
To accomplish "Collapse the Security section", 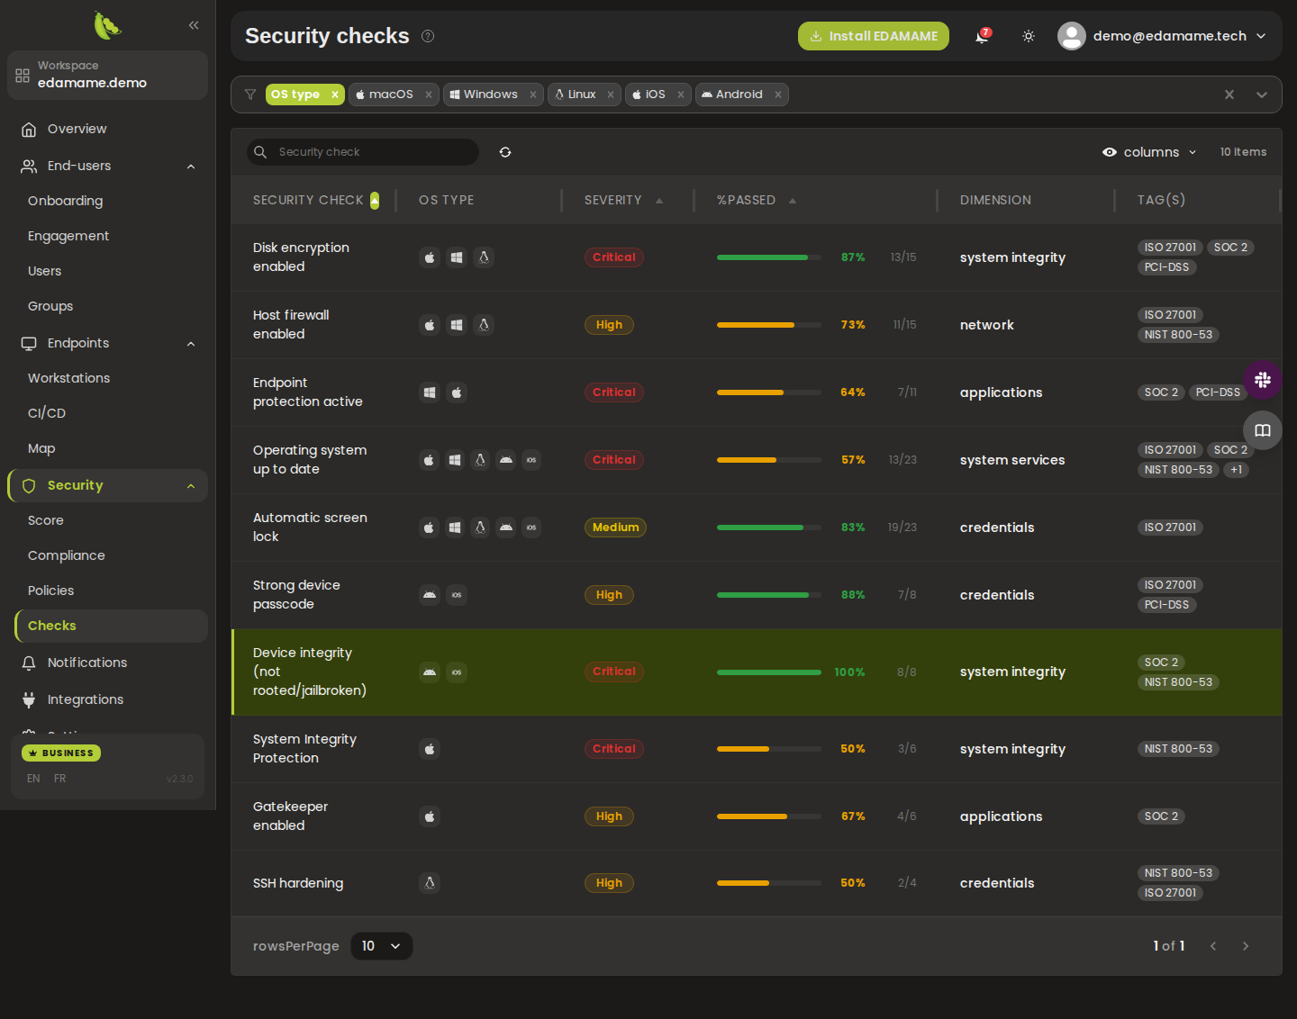I will [x=191, y=486].
